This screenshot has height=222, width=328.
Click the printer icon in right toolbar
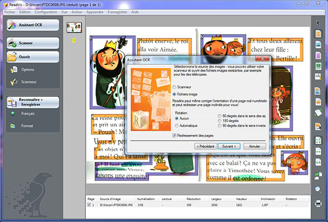(x=318, y=203)
